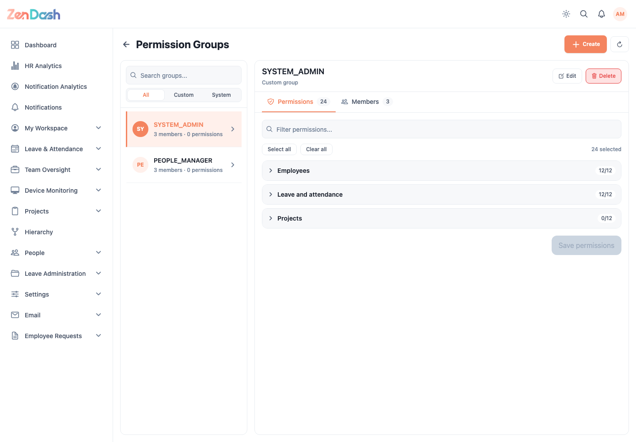Show all groups with the All filter
Screen dimensions: 636x442
click(146, 95)
